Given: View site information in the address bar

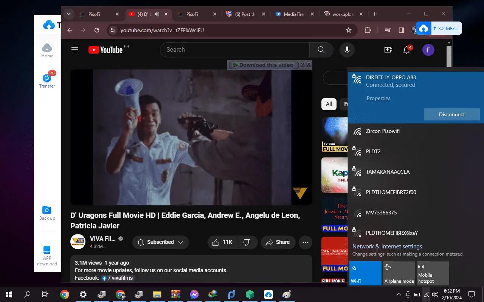Looking at the screenshot, I should click(113, 30).
